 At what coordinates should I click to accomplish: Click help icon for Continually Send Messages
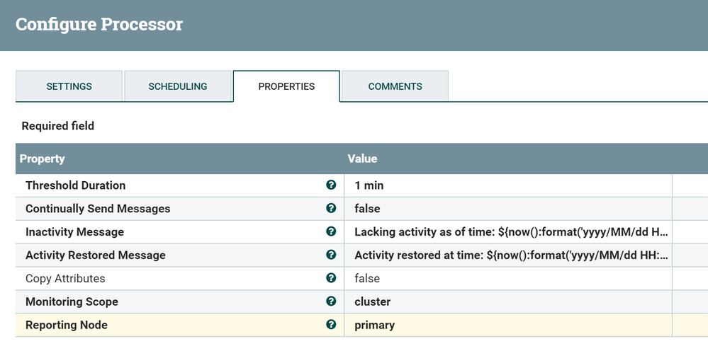(x=331, y=209)
